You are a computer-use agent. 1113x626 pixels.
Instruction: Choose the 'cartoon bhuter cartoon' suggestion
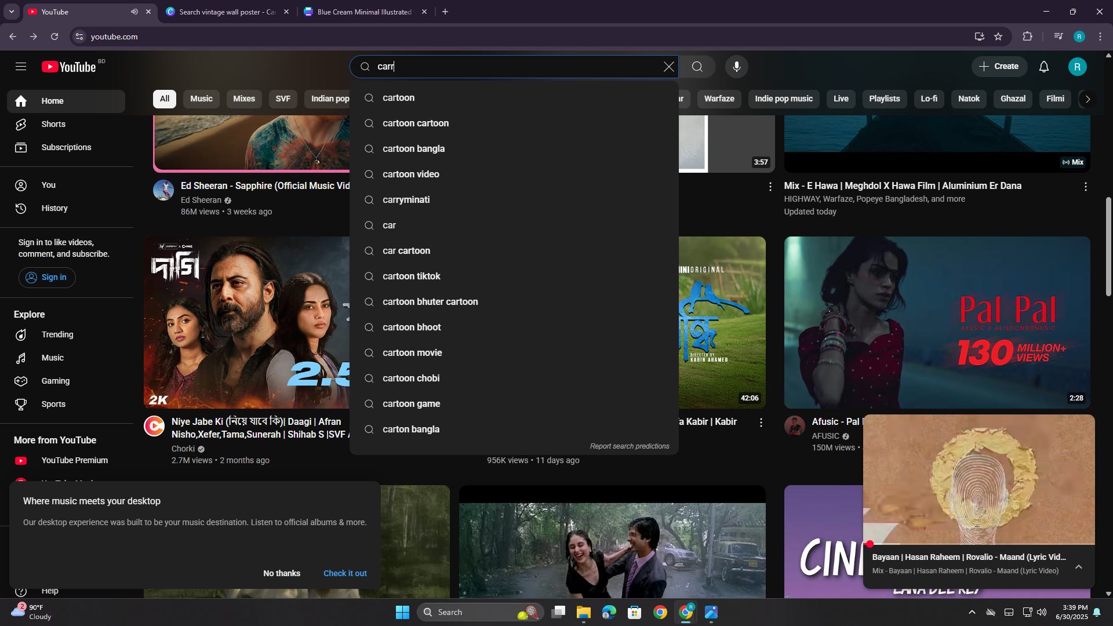[514, 301]
